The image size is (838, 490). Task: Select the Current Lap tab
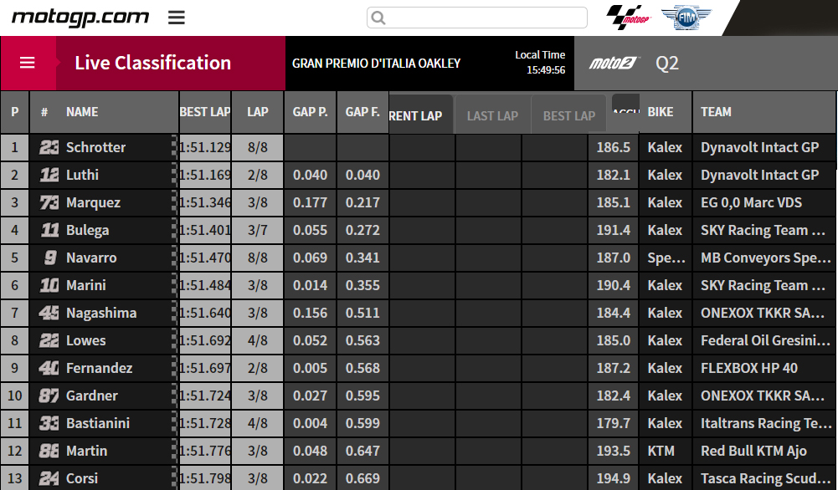pos(419,115)
